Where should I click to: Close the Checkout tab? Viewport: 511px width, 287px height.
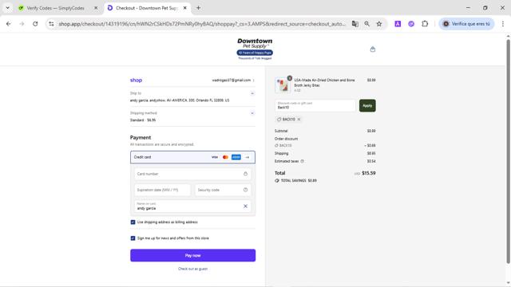[x=184, y=8]
